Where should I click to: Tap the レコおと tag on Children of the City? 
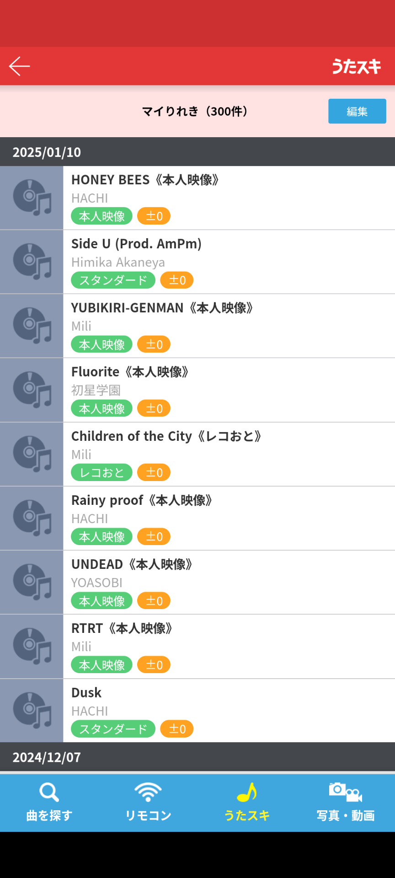pyautogui.click(x=101, y=472)
